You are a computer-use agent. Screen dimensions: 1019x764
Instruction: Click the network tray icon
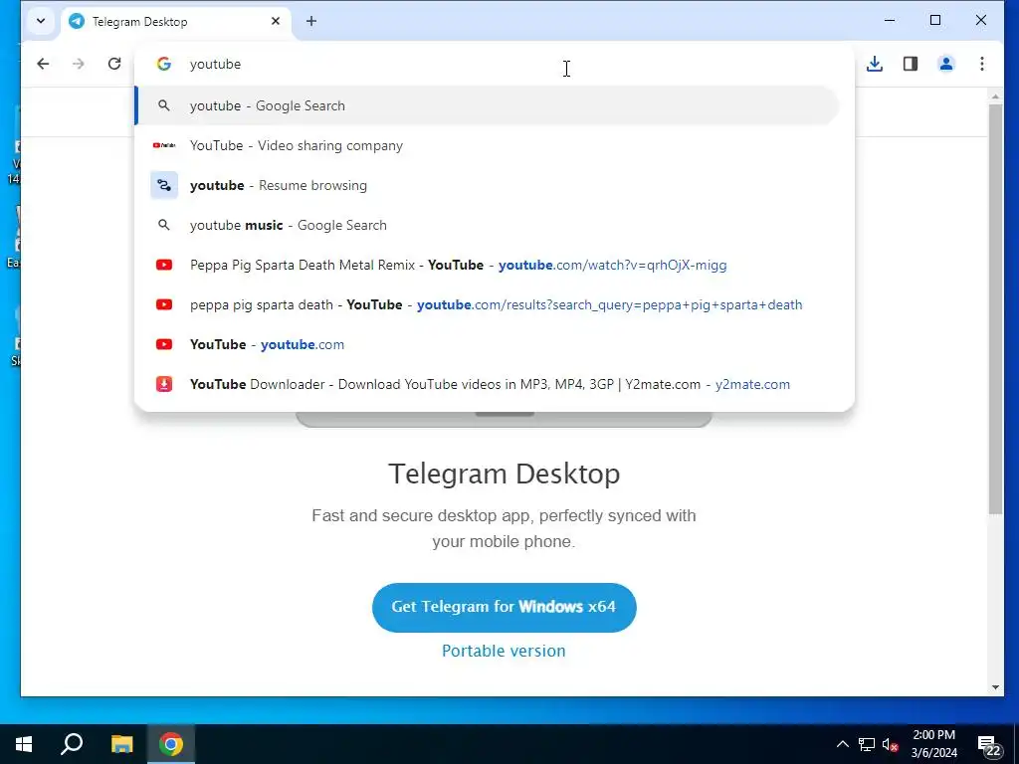[867, 744]
